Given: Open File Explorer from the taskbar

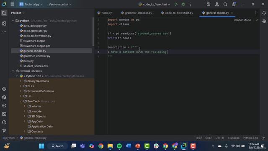Looking at the screenshot, I should (110, 146).
